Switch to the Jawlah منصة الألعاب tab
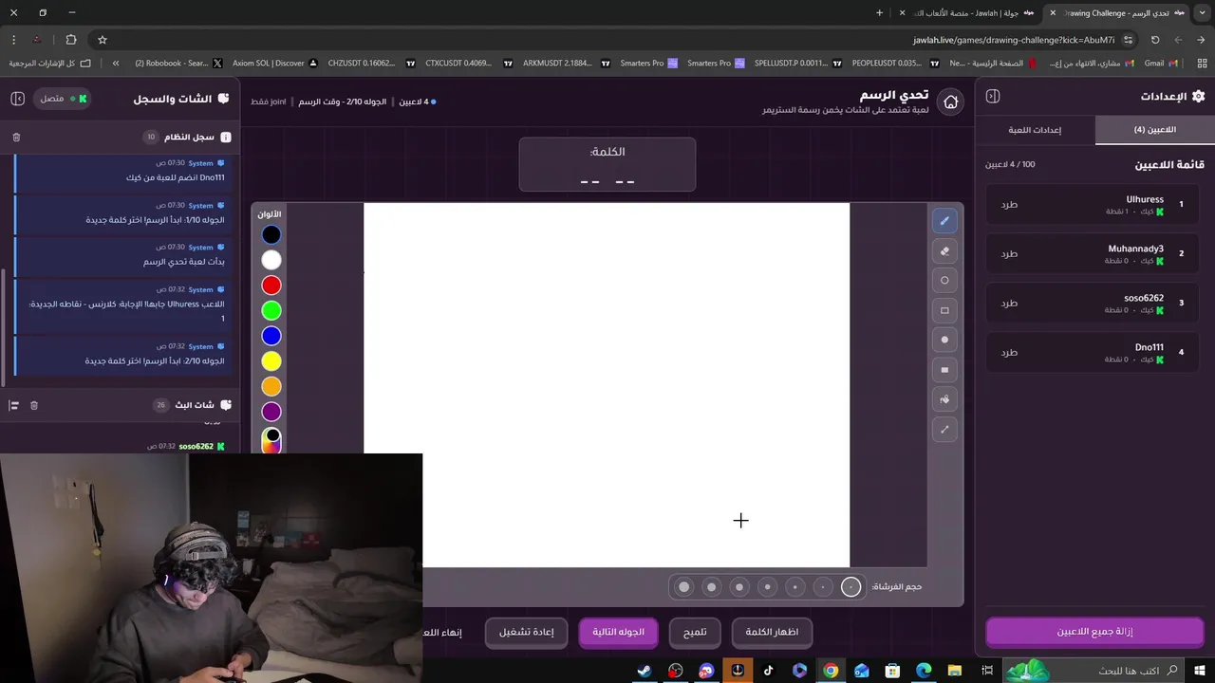The height and width of the screenshot is (683, 1215). coord(973,13)
